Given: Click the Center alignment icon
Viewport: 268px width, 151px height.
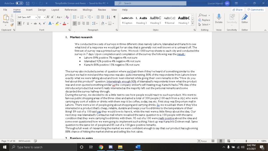Looking at the screenshot, I should click(79, 23).
